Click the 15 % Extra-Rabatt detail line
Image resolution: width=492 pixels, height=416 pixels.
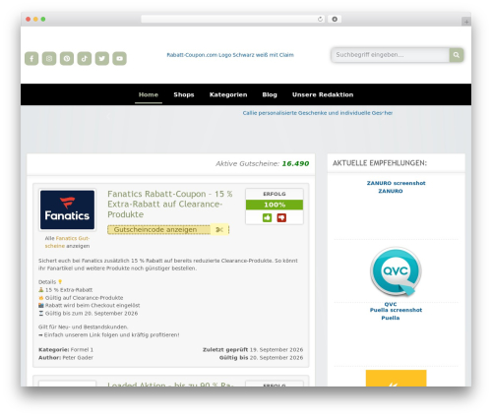pos(66,290)
